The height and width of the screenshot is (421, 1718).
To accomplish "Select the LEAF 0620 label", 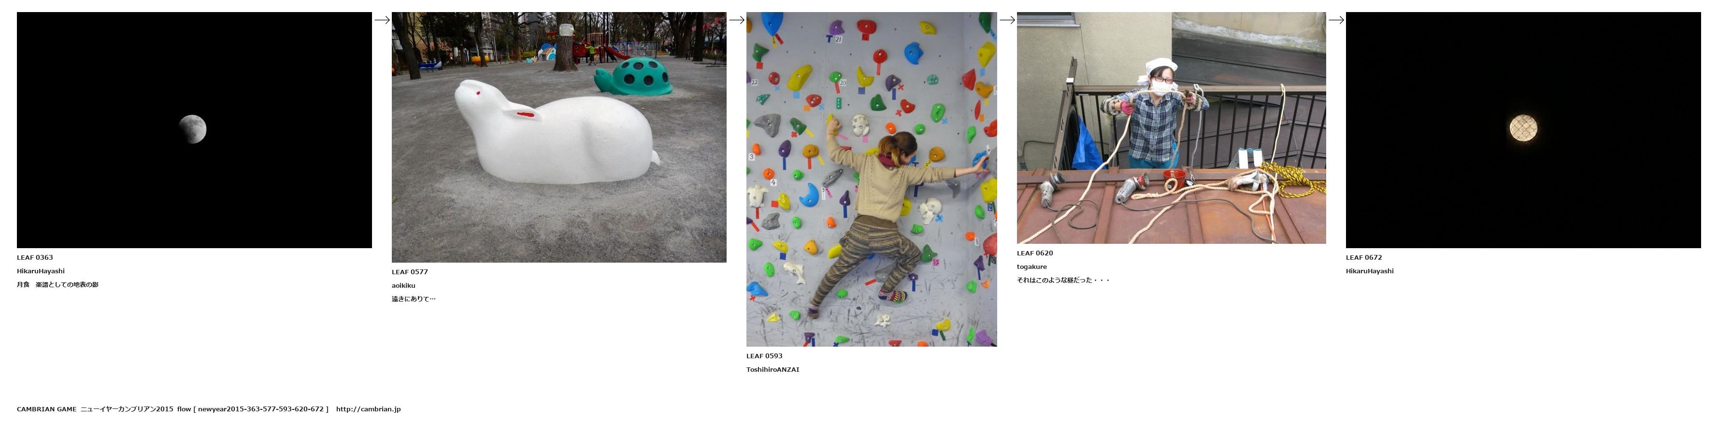I will click(x=1035, y=253).
